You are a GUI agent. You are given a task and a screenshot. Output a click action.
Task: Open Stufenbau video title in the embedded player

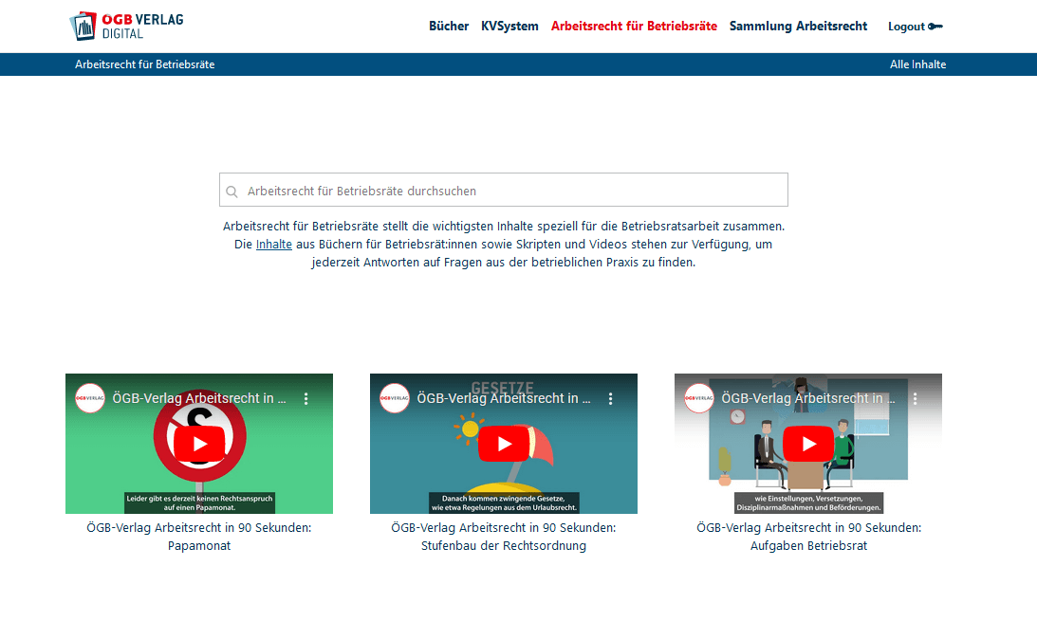504,398
